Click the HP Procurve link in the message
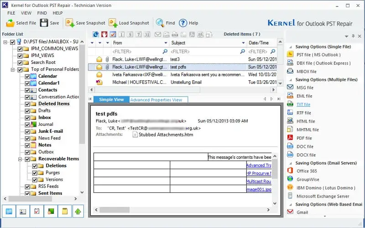 click(x=259, y=173)
